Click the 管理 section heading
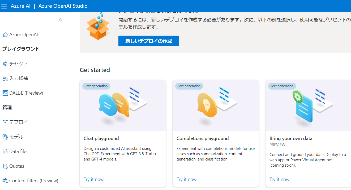 (7, 108)
